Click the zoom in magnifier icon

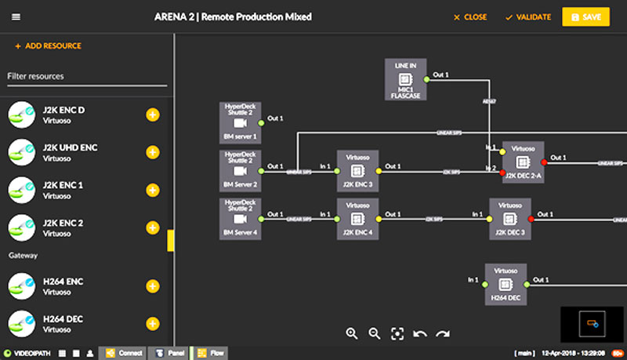[x=352, y=333]
